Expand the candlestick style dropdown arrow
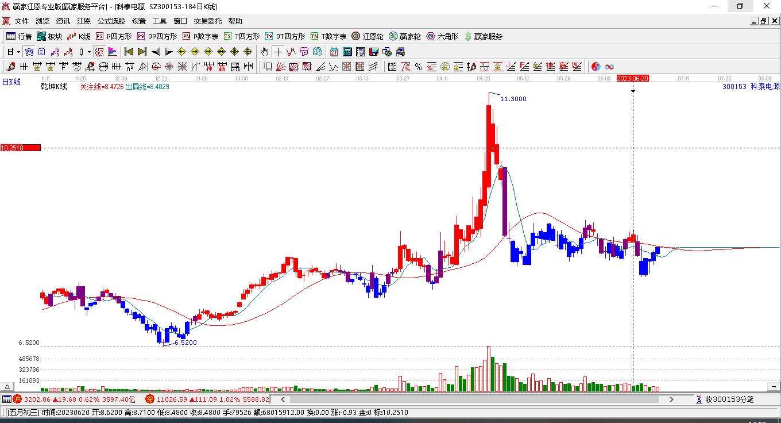 pyautogui.click(x=89, y=52)
